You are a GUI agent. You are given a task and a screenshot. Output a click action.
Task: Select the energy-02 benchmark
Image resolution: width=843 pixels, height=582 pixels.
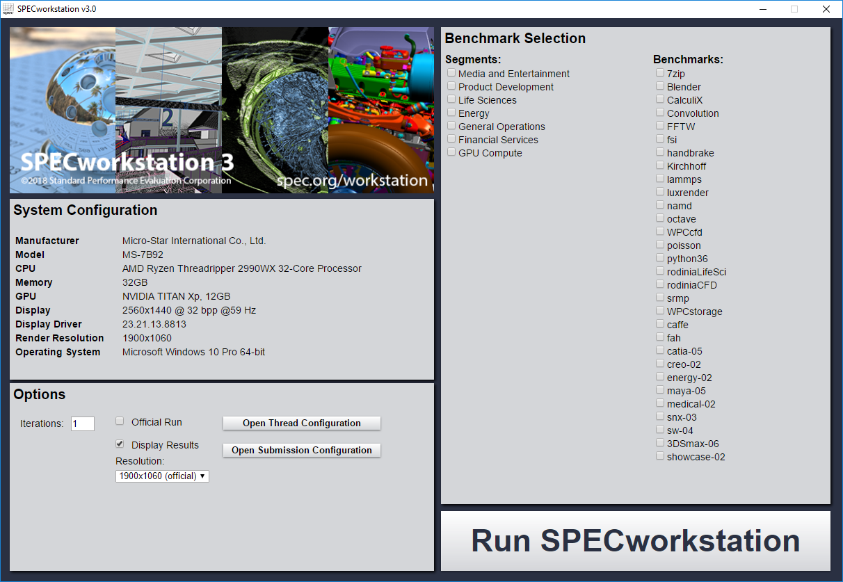tap(660, 376)
